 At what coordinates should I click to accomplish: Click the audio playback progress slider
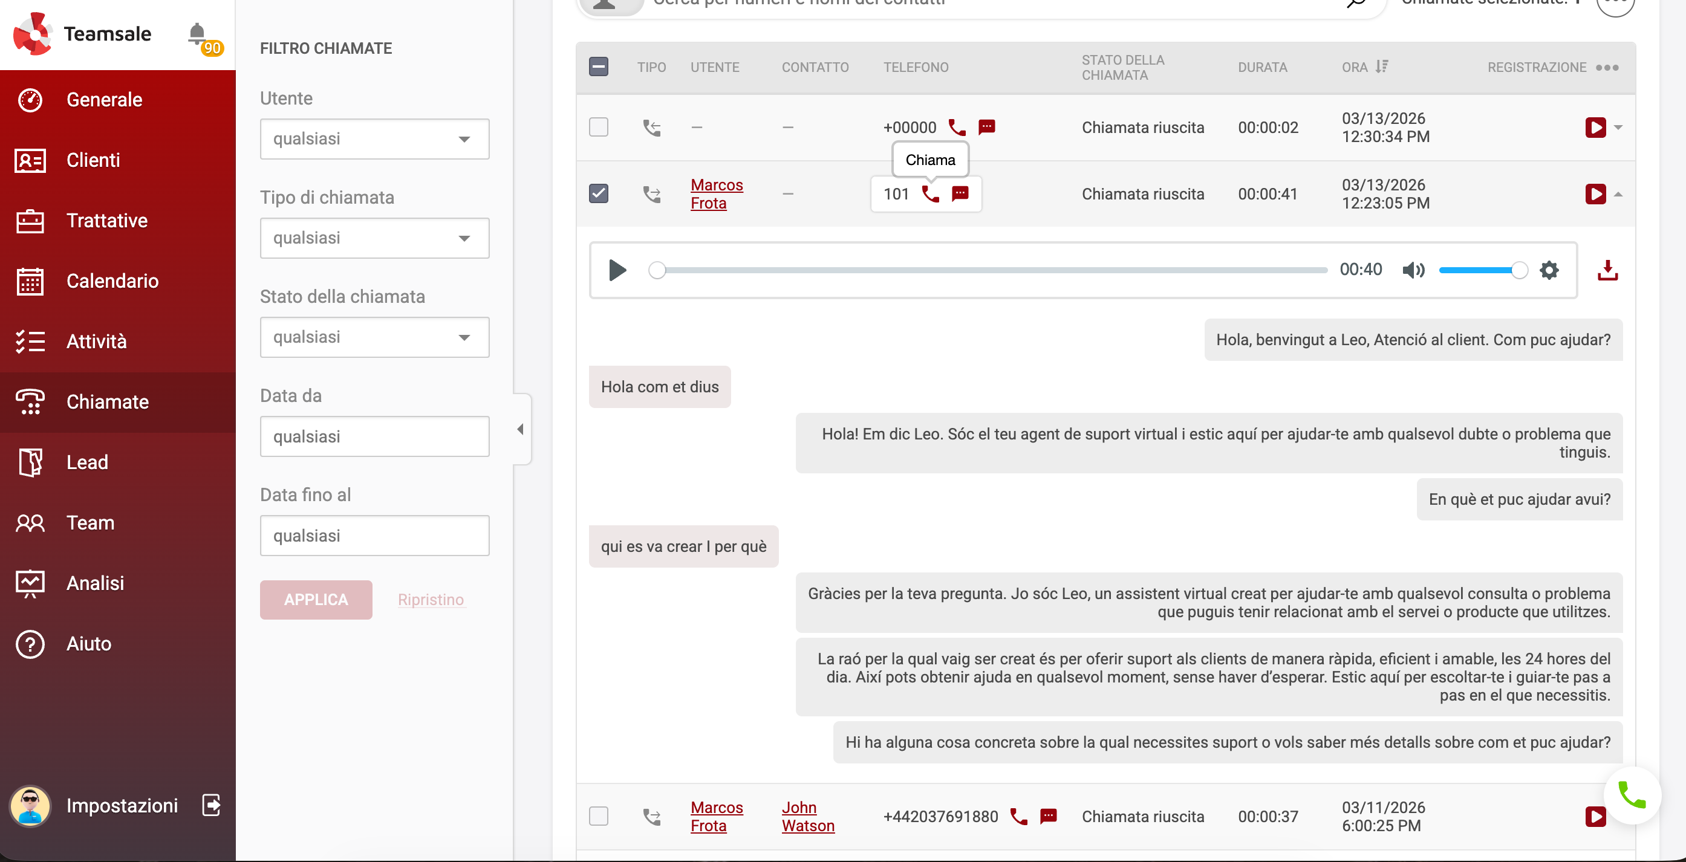click(989, 270)
